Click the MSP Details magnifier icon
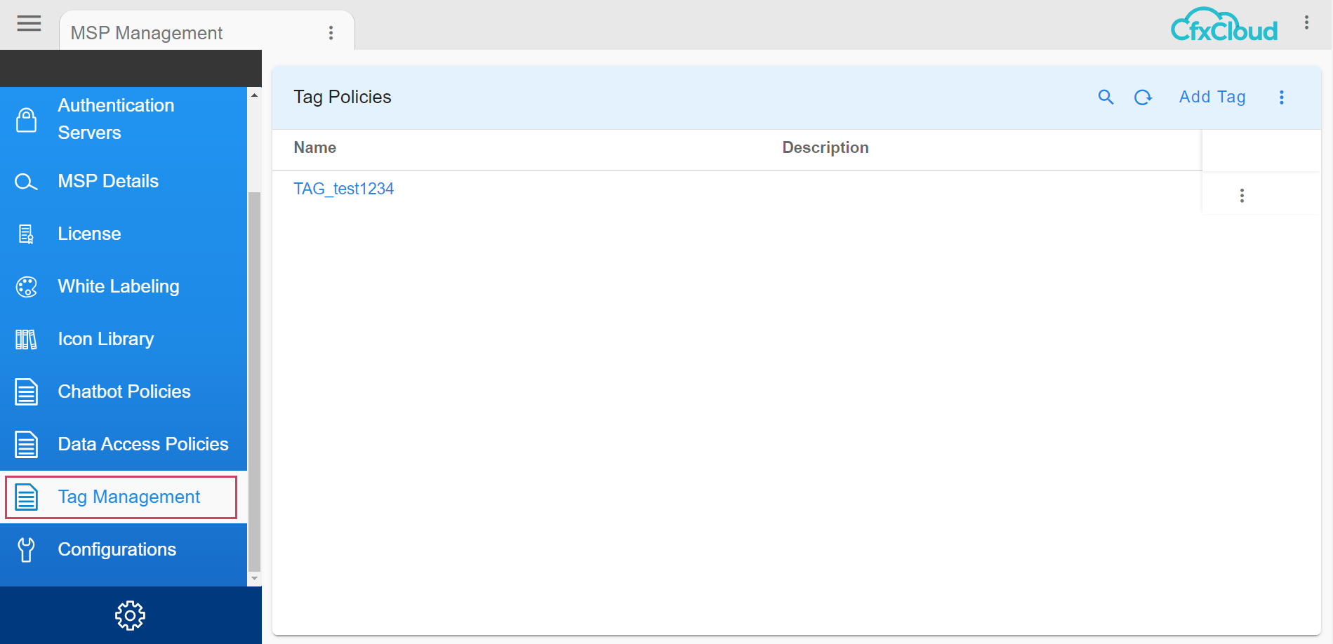Viewport: 1333px width, 644px height. point(26,181)
